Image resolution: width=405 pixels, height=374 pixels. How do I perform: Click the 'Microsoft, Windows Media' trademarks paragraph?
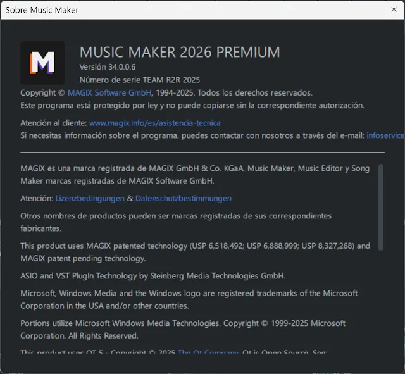[189, 299]
